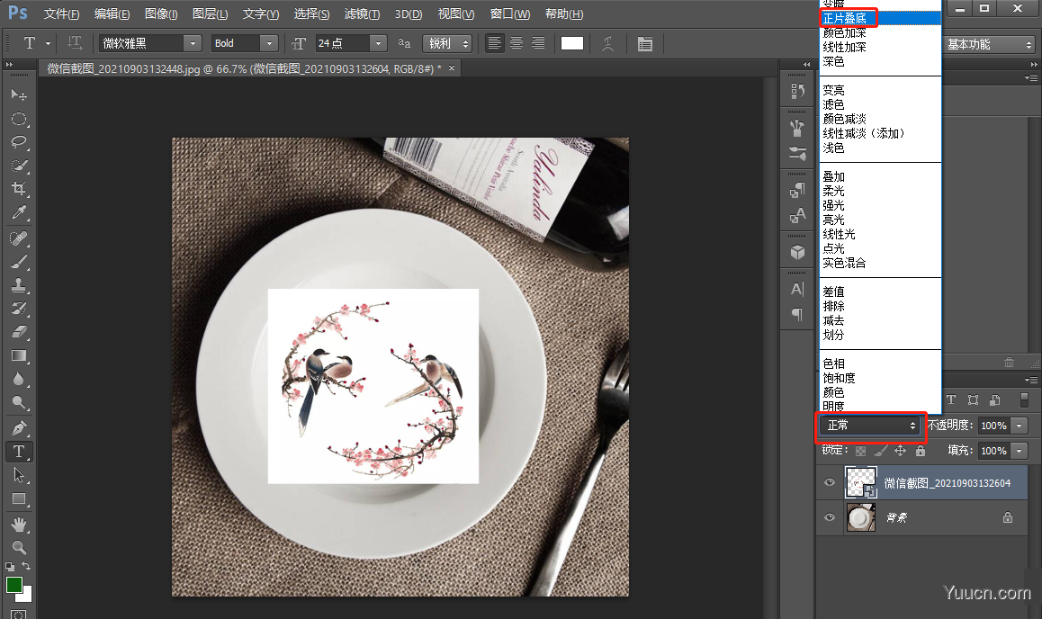Open the 滤镜 menu
Image resolution: width=1042 pixels, height=619 pixels.
coord(362,14)
